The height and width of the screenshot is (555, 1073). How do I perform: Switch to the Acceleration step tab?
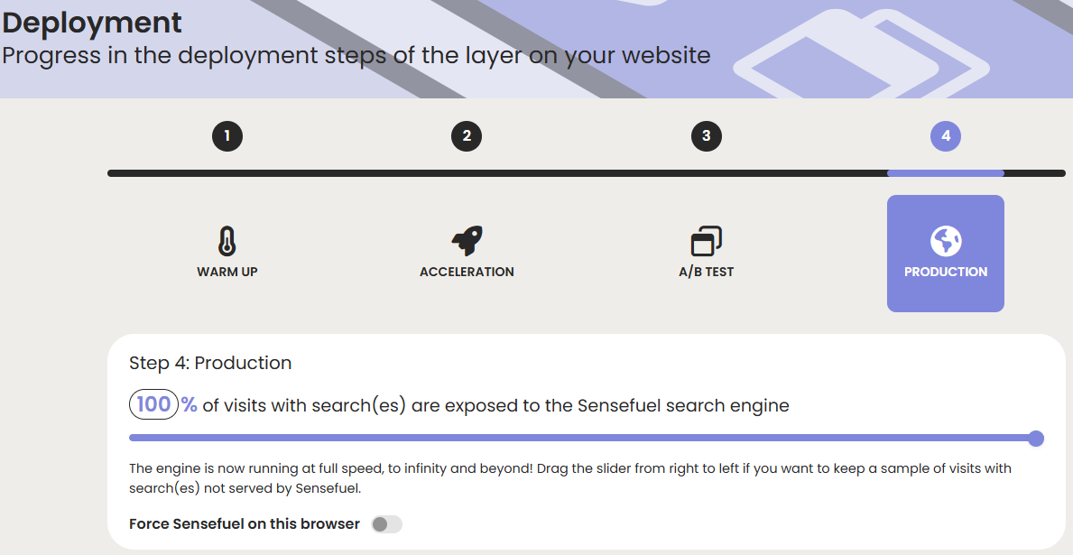[467, 254]
